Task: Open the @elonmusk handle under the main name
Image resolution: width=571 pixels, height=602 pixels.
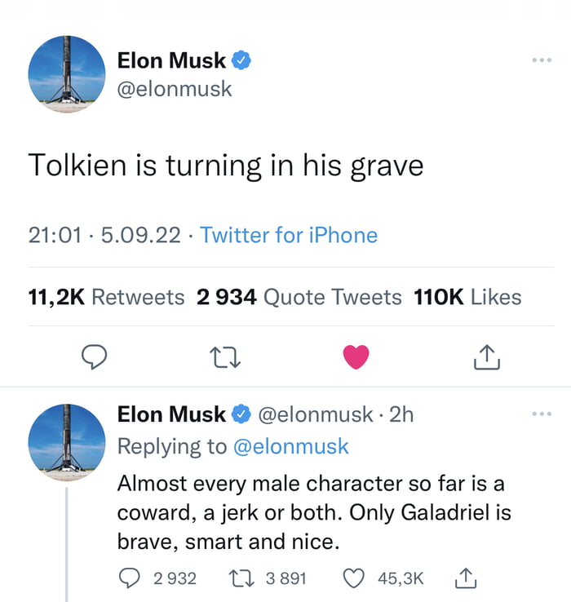Action: click(175, 88)
